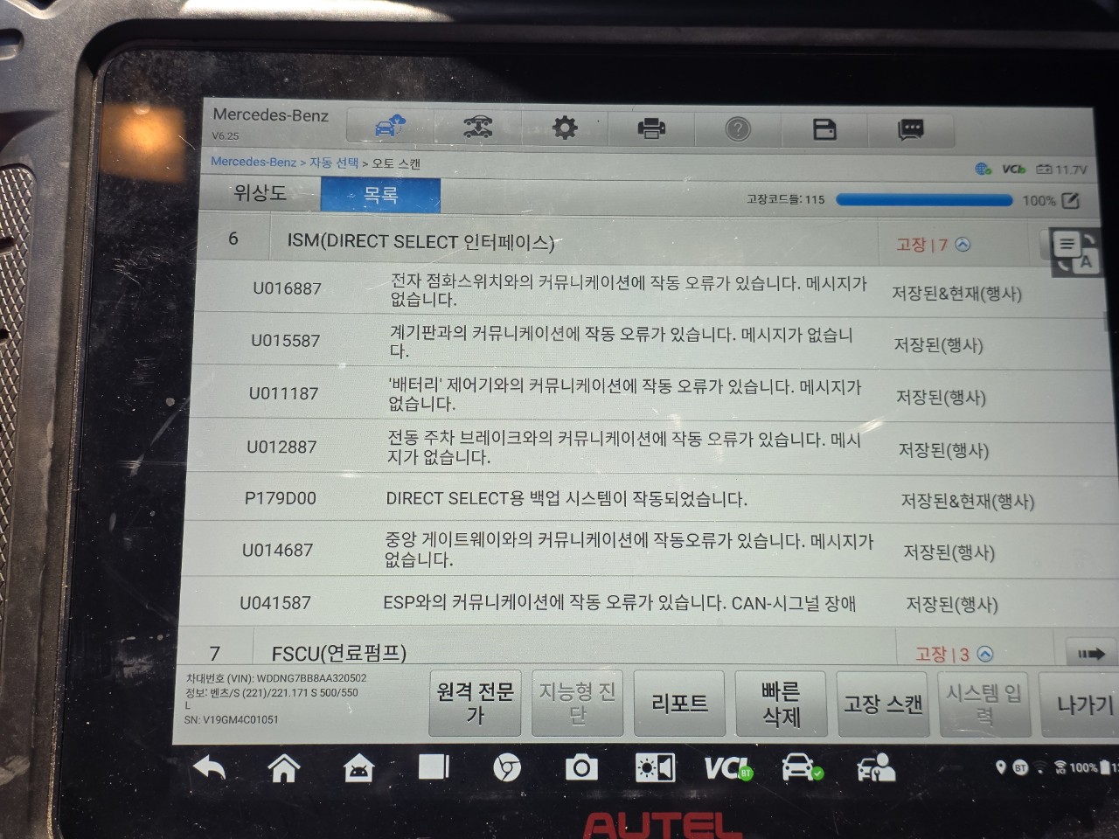Open the camera screenshot icon in navigation bar

click(581, 768)
